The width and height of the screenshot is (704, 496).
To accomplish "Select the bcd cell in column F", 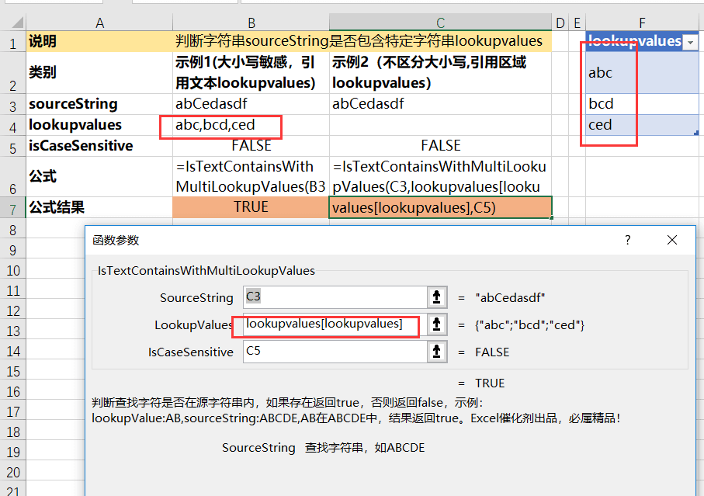I will pos(642,104).
